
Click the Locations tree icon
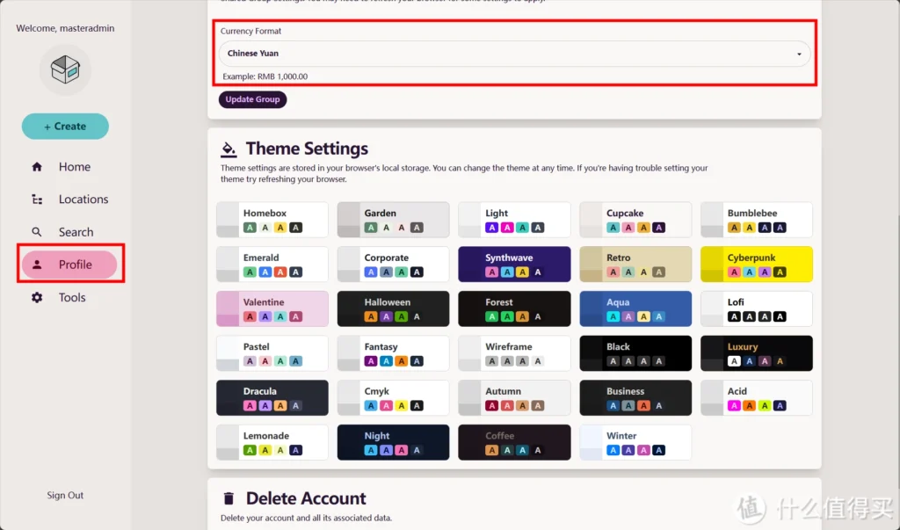click(x=37, y=200)
